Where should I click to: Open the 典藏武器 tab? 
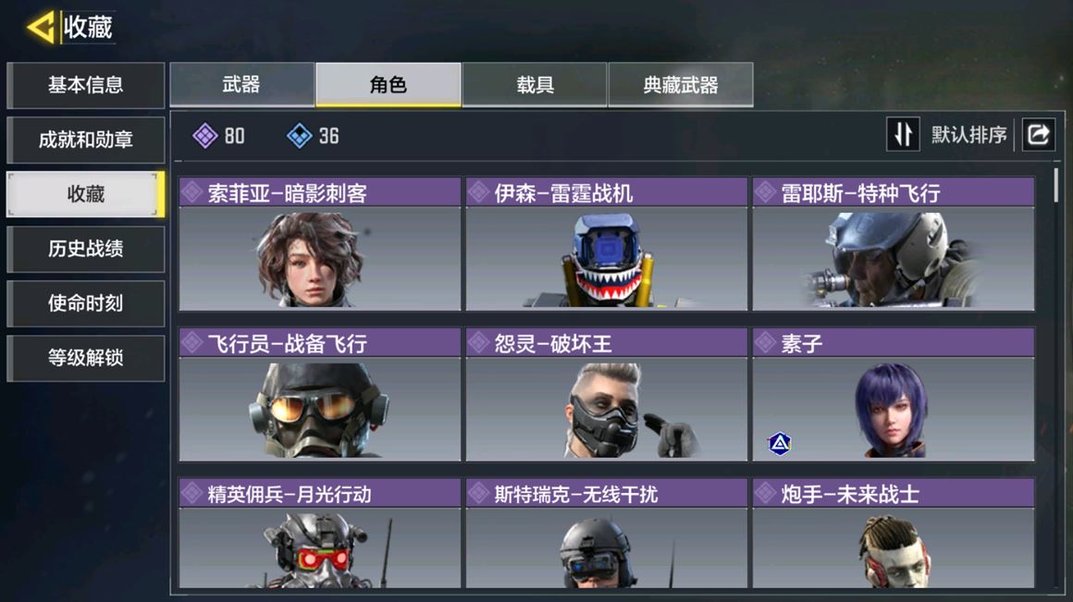[680, 85]
